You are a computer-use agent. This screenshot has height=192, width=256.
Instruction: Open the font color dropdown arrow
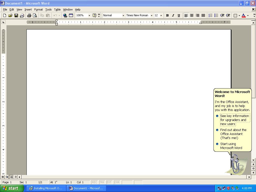point(248,15)
